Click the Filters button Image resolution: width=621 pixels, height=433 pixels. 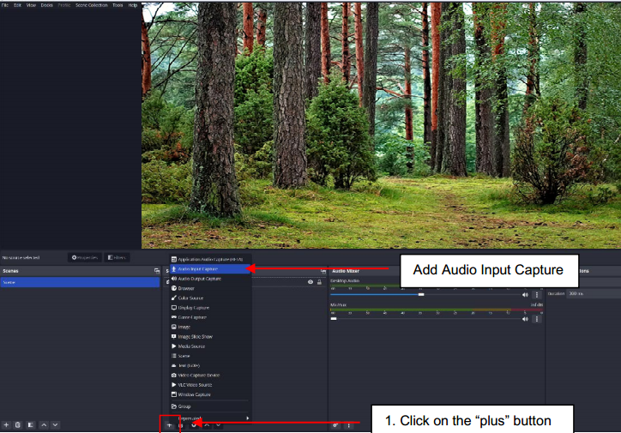point(117,258)
